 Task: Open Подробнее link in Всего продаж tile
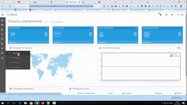pos(58,42)
